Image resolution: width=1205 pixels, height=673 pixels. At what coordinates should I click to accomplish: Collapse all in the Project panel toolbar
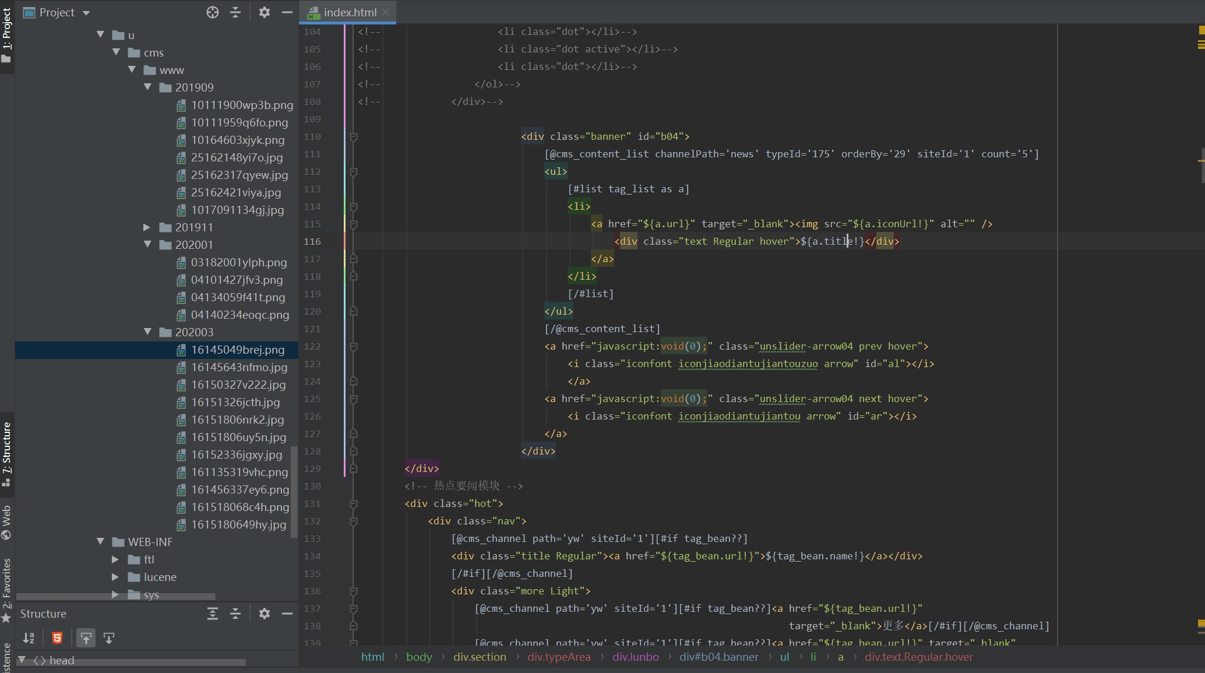tap(235, 12)
